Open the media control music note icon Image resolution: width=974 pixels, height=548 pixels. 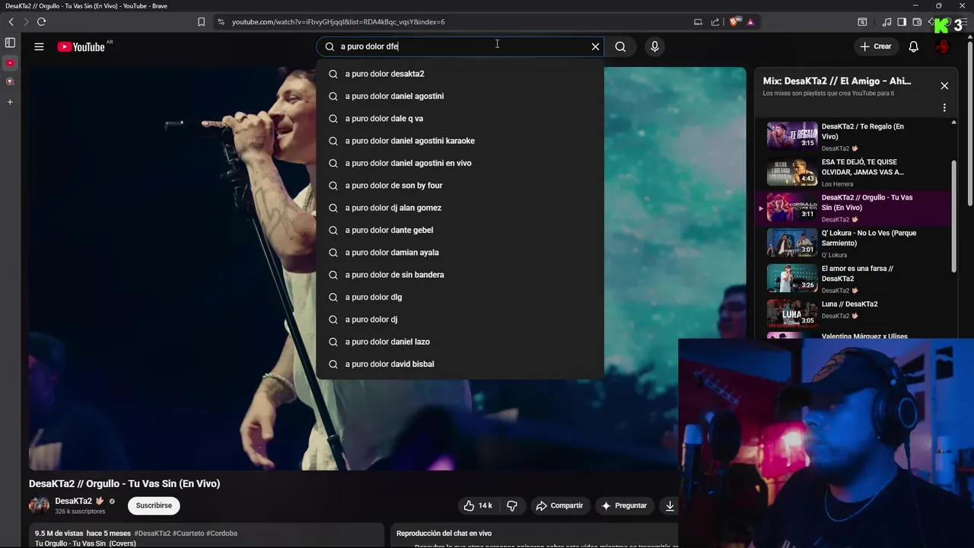(x=886, y=22)
